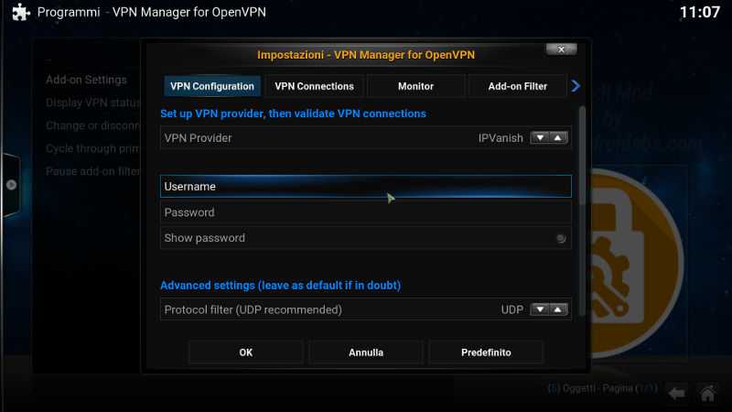Click the Username input field
This screenshot has width=732, height=412.
pos(365,187)
